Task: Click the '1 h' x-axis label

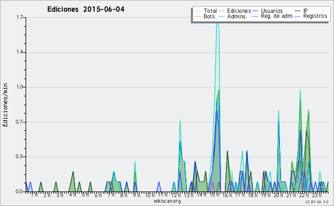Action: click(35, 195)
